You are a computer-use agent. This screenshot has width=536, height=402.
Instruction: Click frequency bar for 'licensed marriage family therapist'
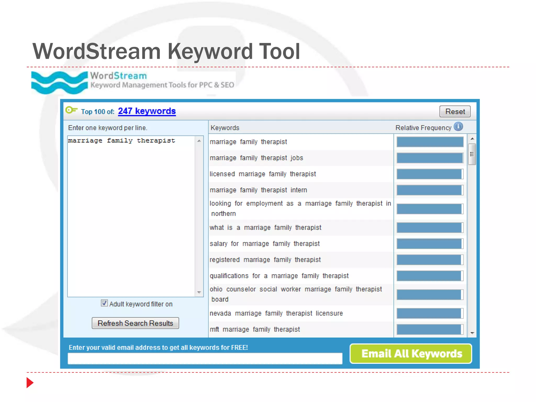tap(430, 174)
